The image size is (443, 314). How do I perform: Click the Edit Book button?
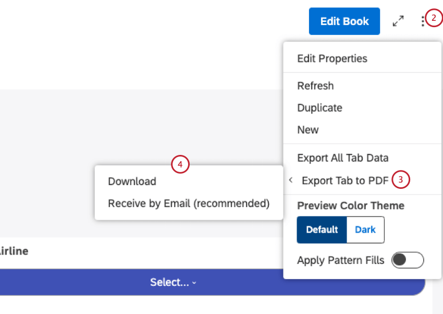point(344,21)
